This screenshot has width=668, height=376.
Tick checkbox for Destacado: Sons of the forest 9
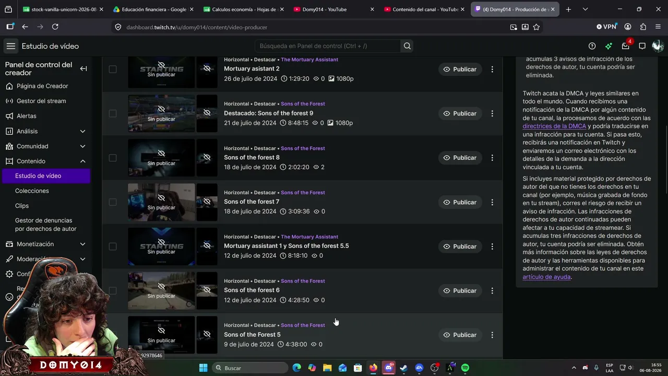point(113,113)
